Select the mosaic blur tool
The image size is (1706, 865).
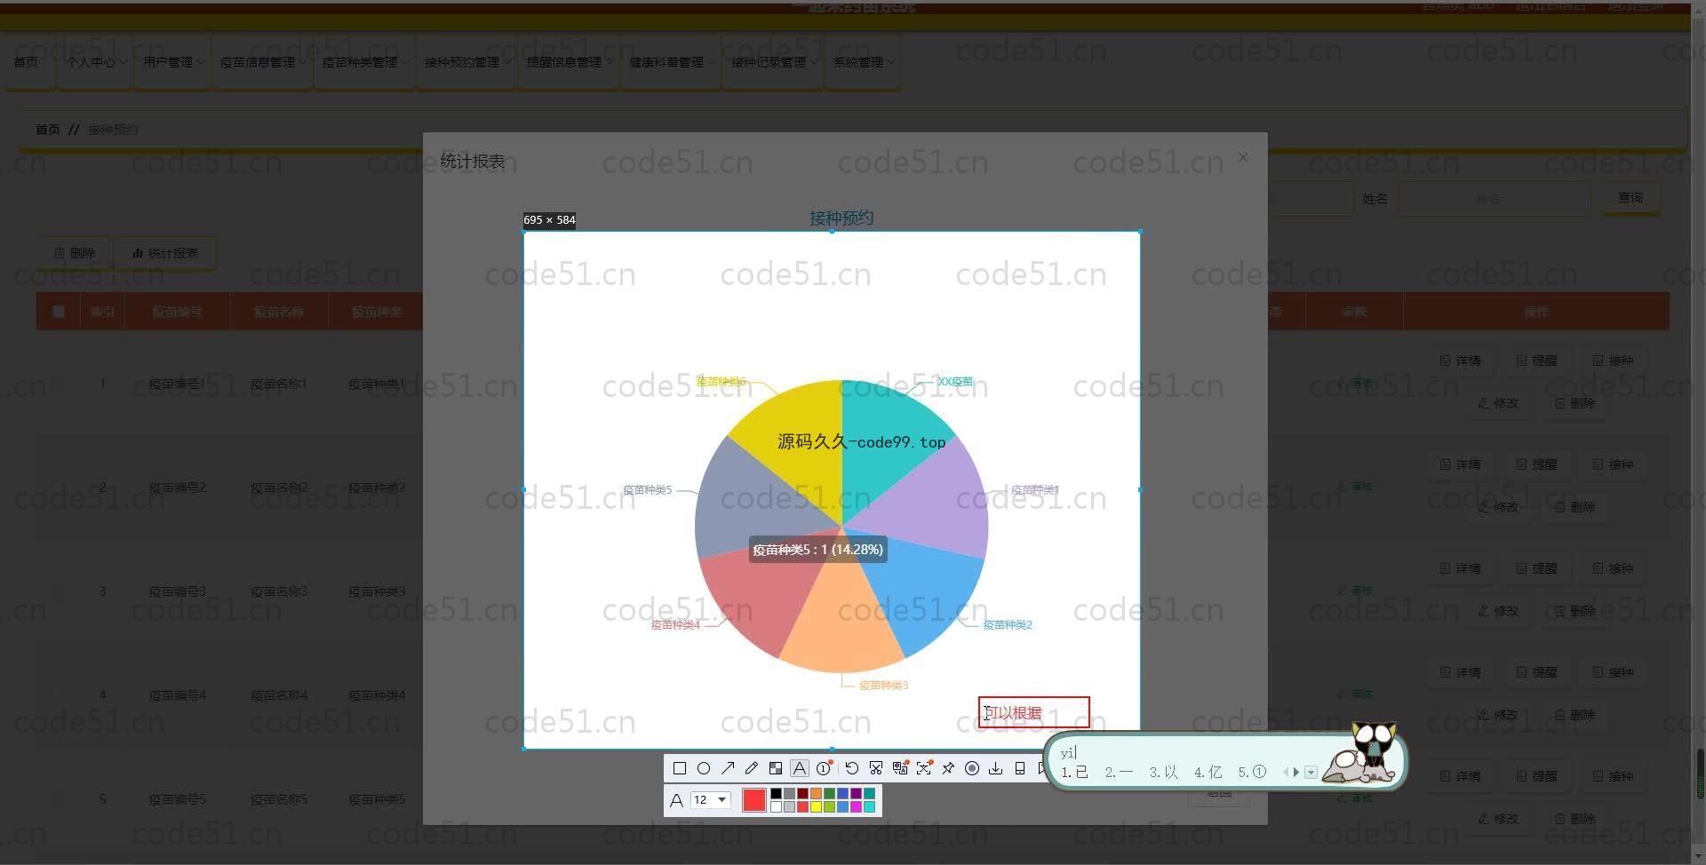click(x=776, y=768)
